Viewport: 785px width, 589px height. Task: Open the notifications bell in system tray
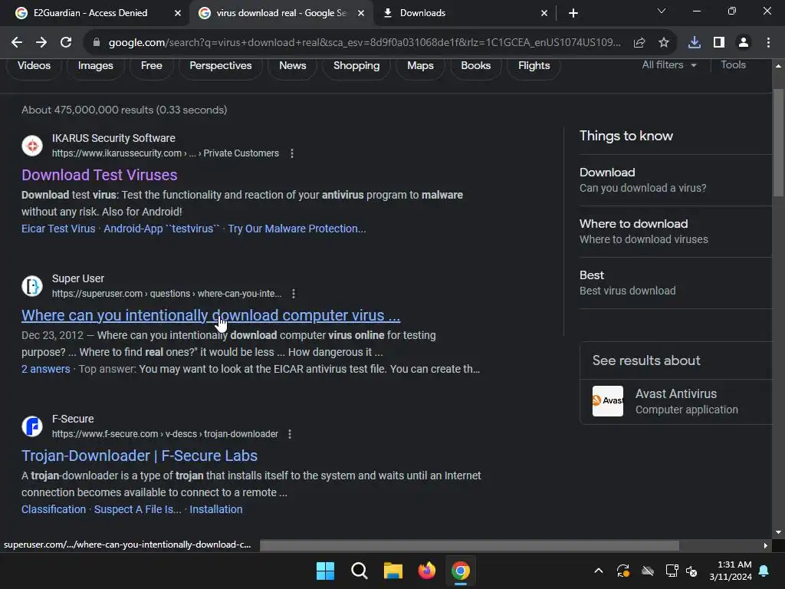point(764,571)
